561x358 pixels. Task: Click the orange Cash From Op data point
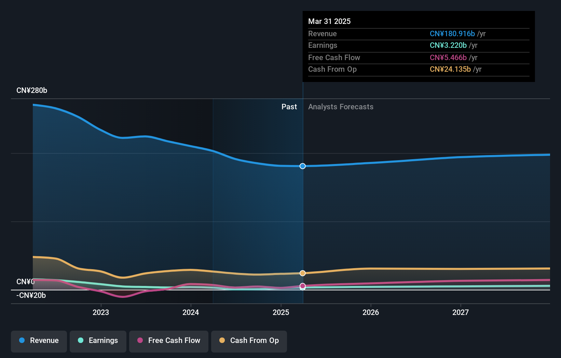(x=303, y=273)
